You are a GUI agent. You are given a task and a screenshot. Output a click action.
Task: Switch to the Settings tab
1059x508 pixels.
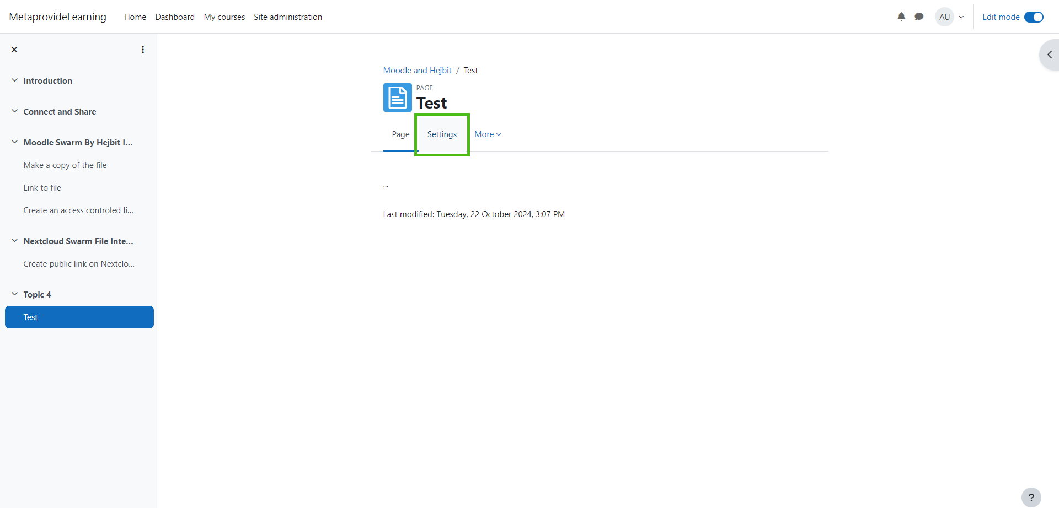(x=442, y=134)
